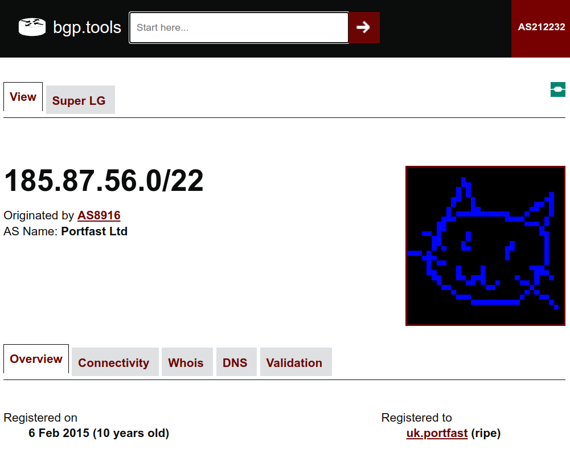Image resolution: width=570 pixels, height=453 pixels.
Task: Switch to the View tab
Action: pos(23,97)
